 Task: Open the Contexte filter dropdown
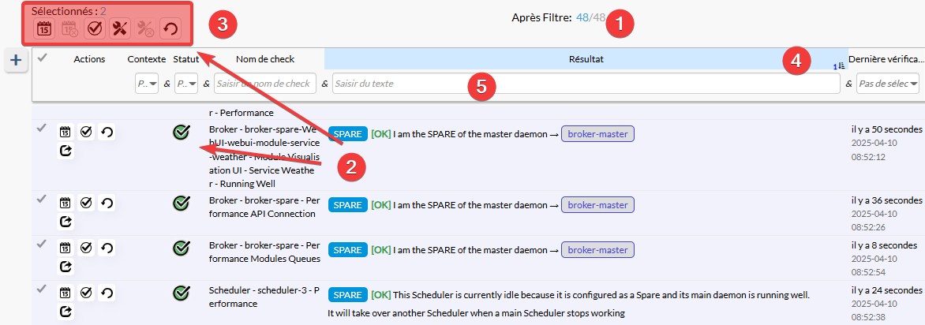click(147, 83)
